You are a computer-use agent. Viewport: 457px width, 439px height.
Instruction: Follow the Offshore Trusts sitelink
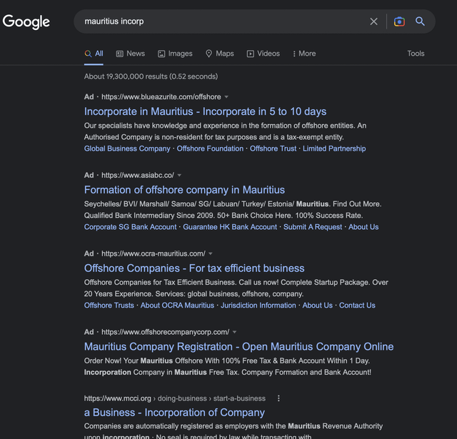(x=109, y=306)
